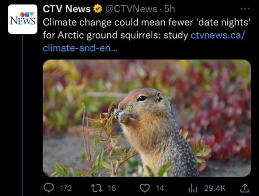Screen dimensions: 259x196
Task: View the Arctic ground squirrel photo
Action: [x=147, y=118]
